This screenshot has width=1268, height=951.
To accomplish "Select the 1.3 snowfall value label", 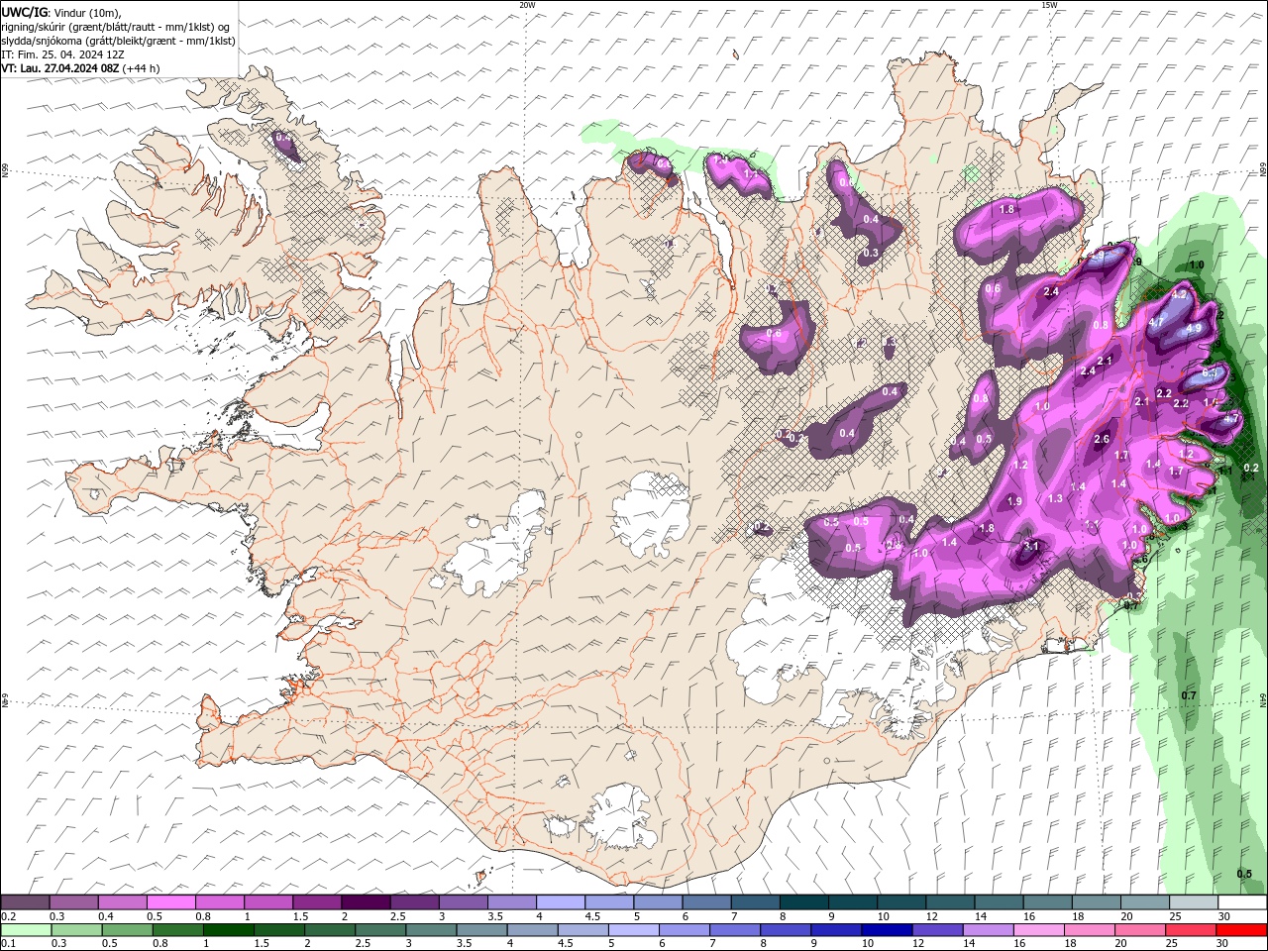I will (1055, 498).
